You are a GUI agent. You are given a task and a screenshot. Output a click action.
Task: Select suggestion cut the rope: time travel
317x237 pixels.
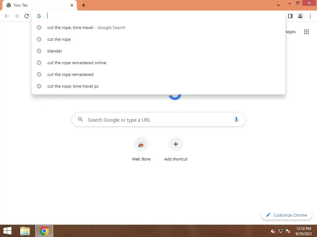(158, 27)
